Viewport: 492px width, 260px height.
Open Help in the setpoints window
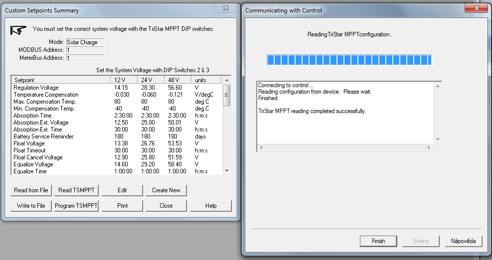[x=211, y=206]
